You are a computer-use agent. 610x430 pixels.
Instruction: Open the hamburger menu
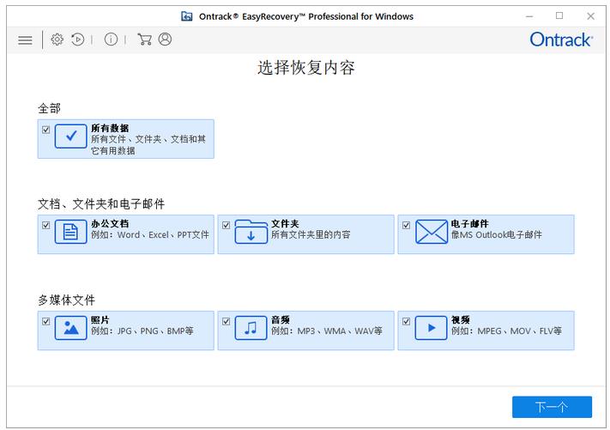click(25, 39)
